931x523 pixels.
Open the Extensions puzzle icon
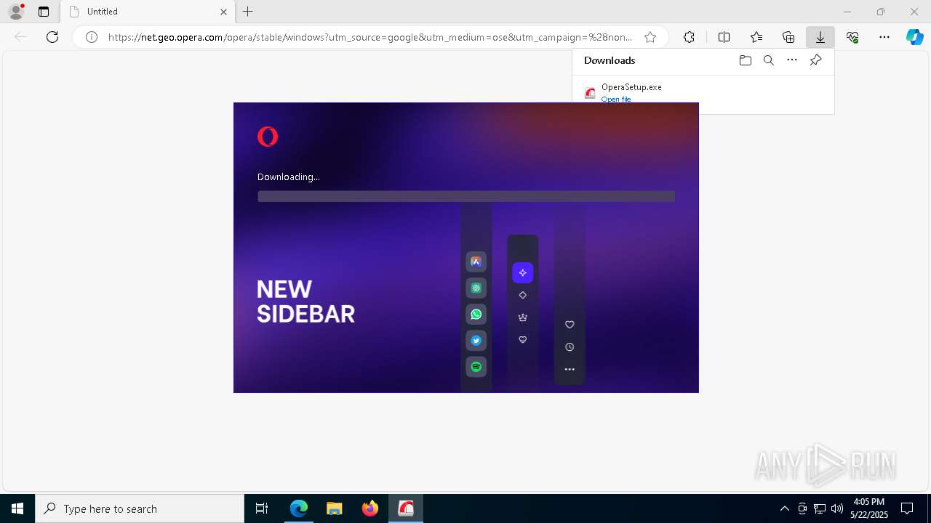[689, 37]
